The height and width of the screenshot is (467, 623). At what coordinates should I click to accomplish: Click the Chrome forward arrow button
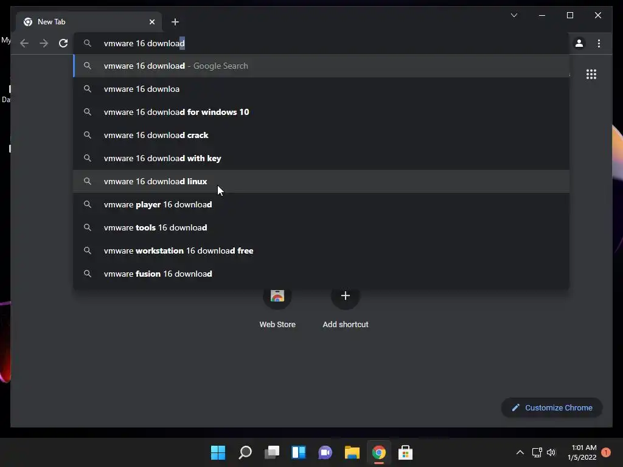44,43
